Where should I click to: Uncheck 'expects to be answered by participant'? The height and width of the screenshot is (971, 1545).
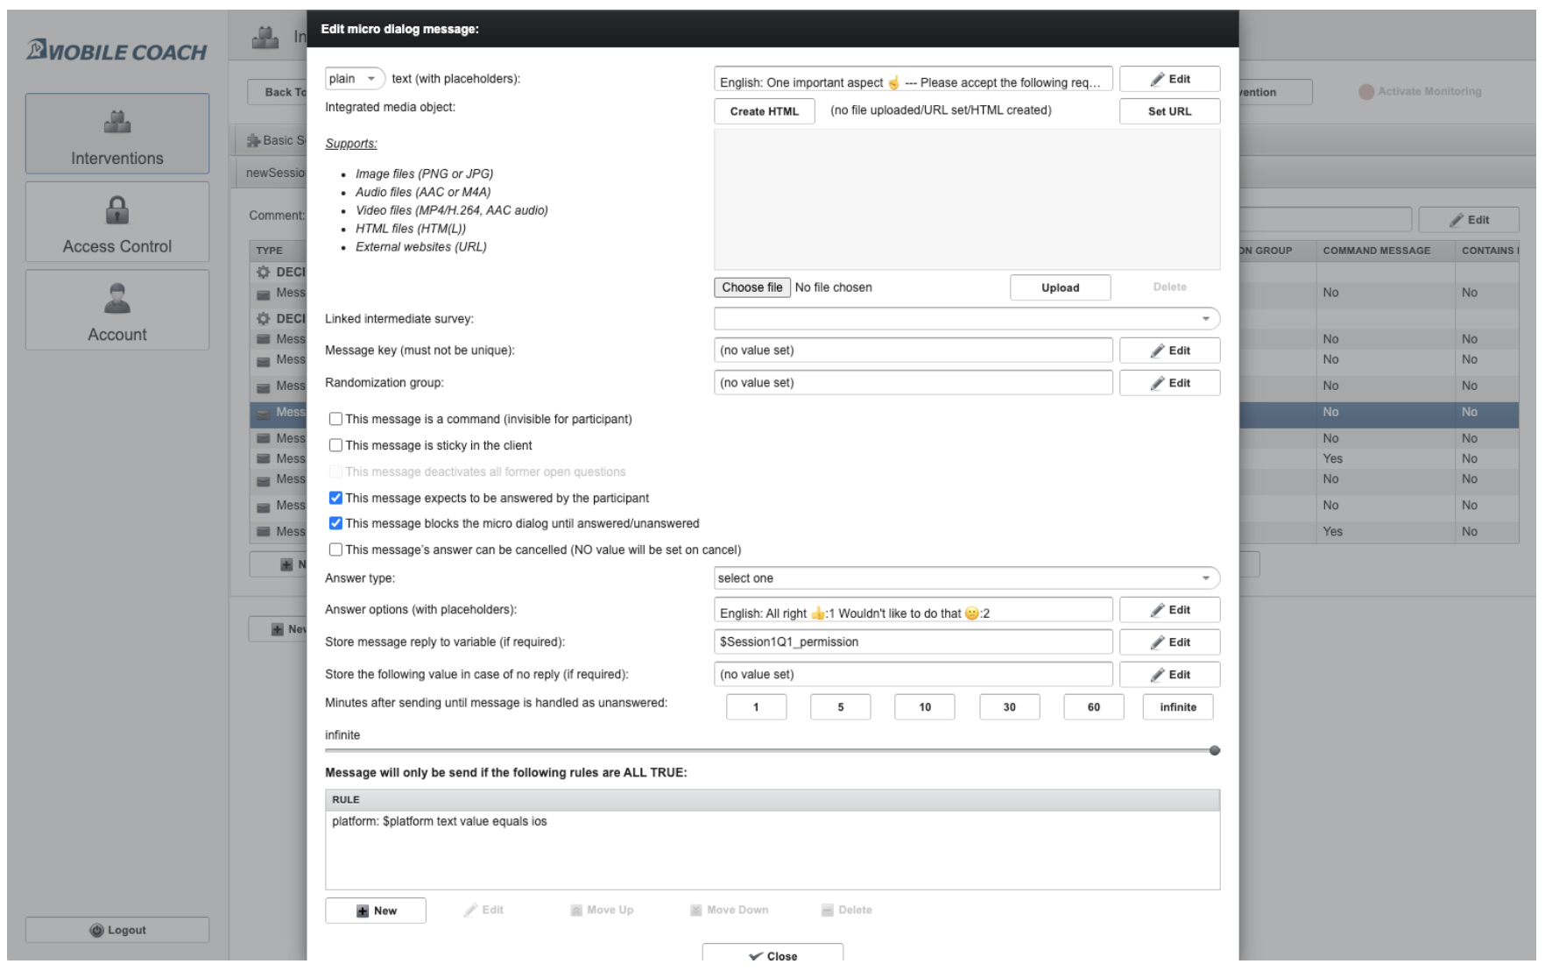click(335, 498)
